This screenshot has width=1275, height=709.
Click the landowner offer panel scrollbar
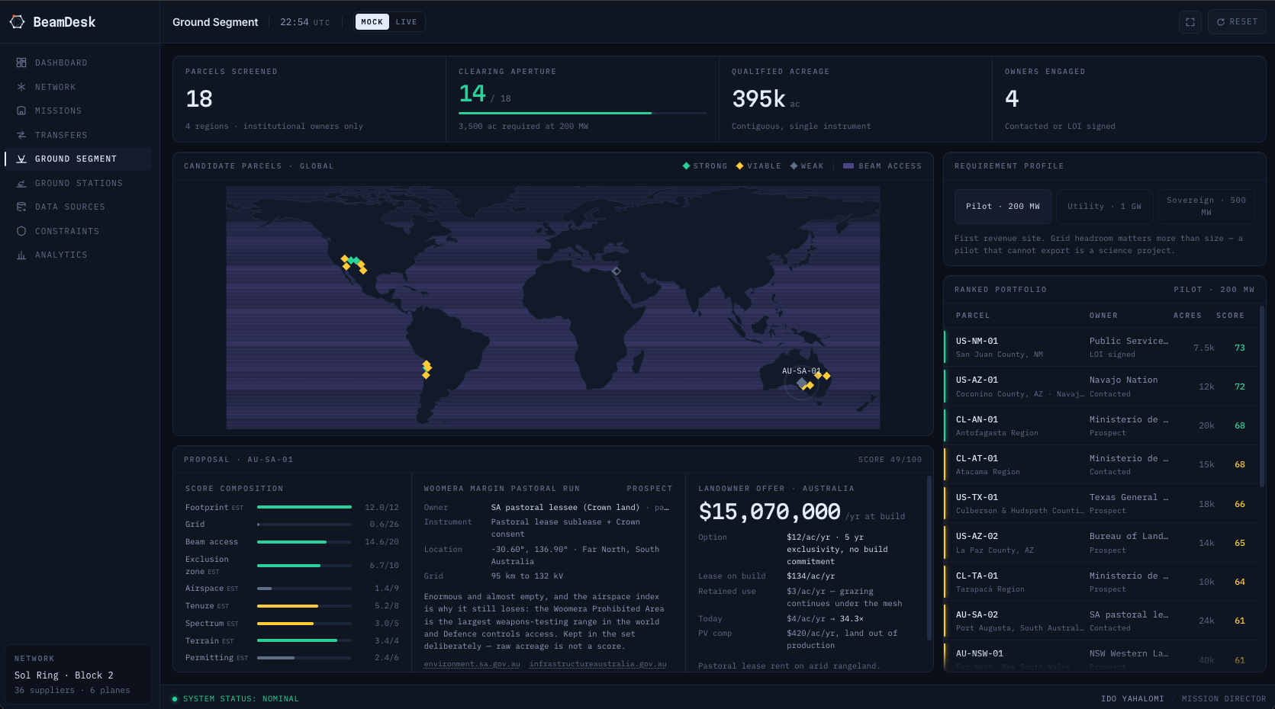[929, 558]
